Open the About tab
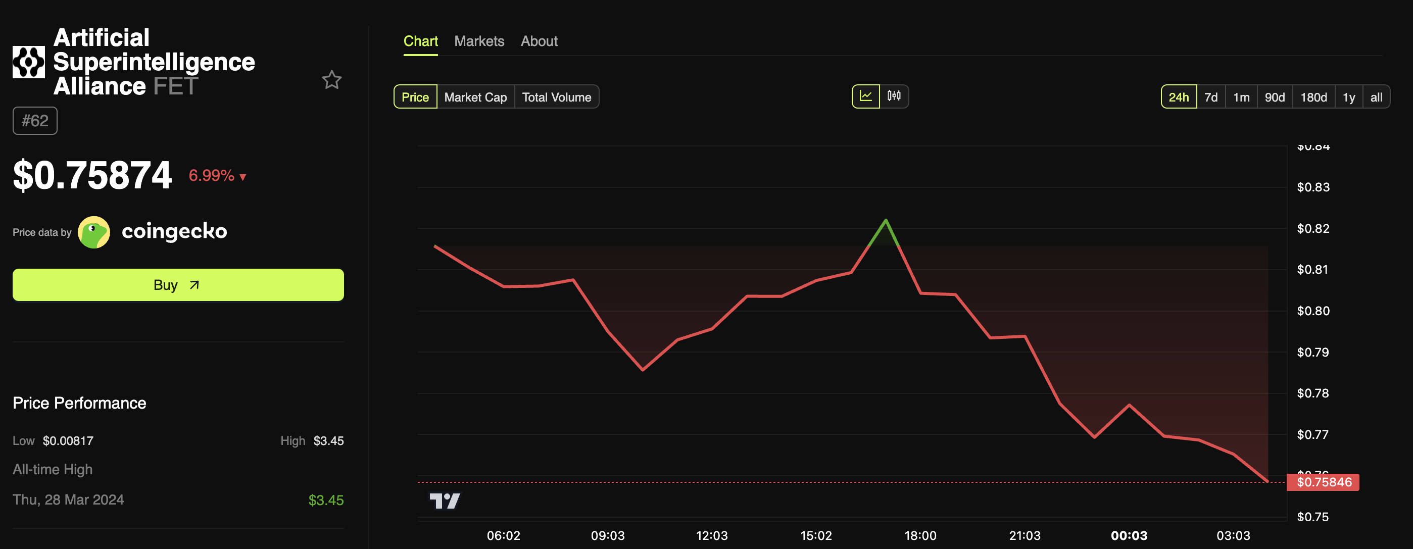This screenshot has height=549, width=1413. pos(539,41)
